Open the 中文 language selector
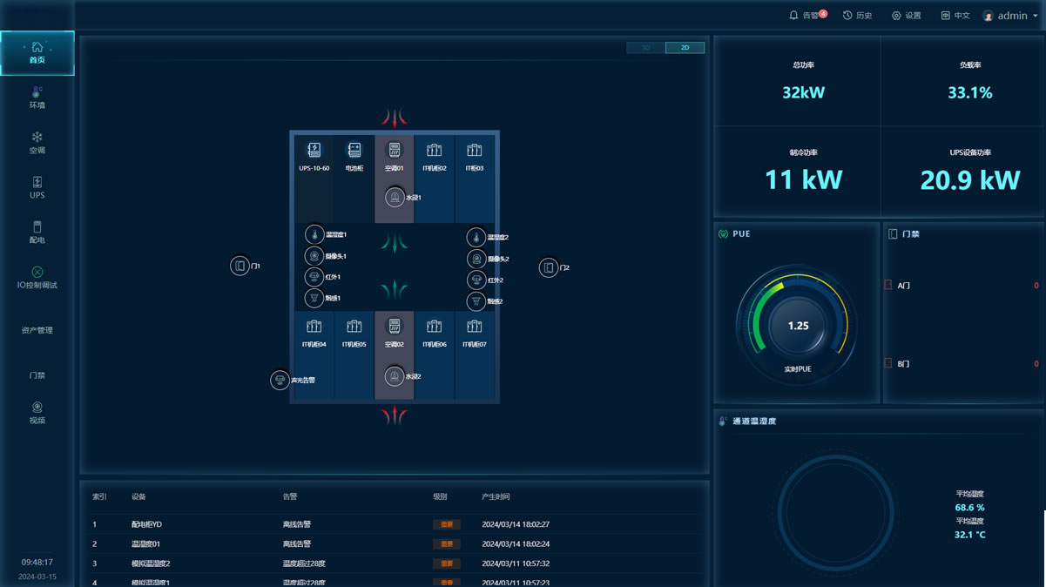Viewport: 1046px width, 587px height. tap(955, 16)
